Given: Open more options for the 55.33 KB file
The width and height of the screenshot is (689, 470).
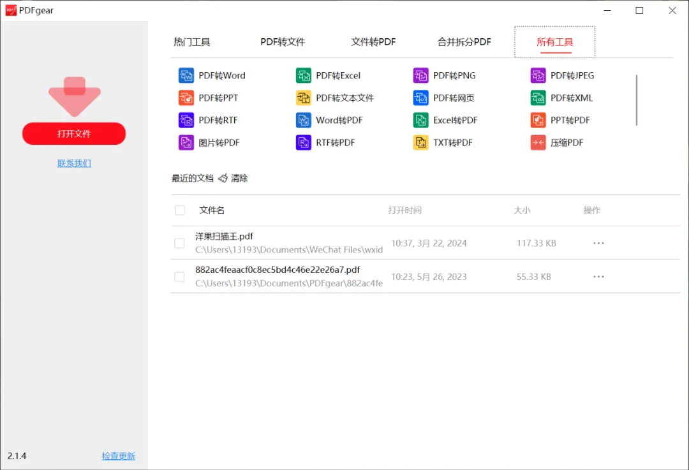Looking at the screenshot, I should click(598, 277).
